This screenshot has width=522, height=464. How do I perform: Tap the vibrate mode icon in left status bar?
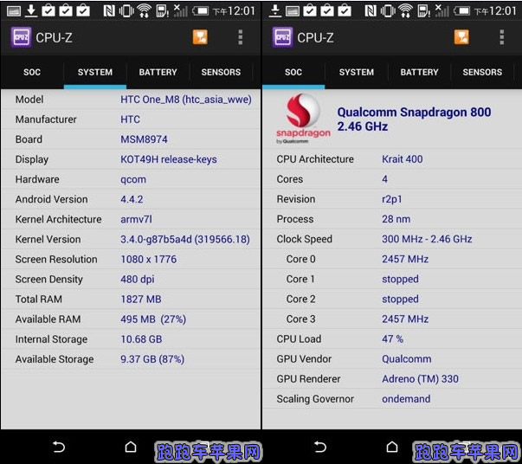point(126,11)
